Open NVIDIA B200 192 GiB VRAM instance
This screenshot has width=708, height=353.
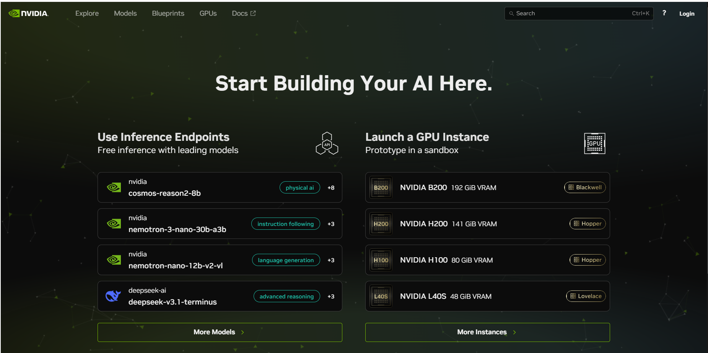[x=488, y=187]
